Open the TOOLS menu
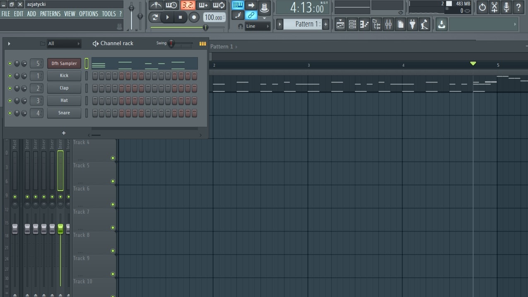This screenshot has height=297, width=528. coord(109,14)
